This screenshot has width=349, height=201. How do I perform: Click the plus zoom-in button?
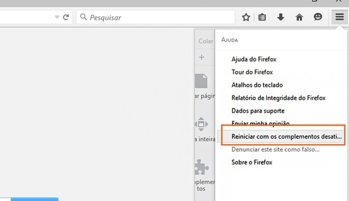[x=201, y=57]
